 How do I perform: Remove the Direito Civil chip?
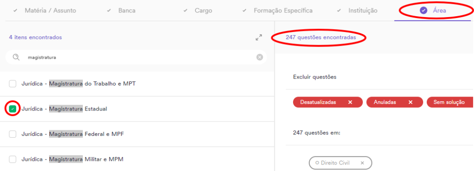click(362, 163)
